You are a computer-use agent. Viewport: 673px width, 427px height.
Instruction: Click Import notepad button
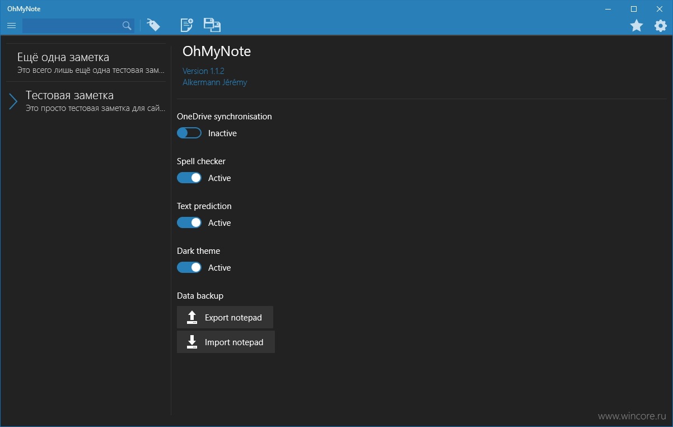[x=226, y=342]
